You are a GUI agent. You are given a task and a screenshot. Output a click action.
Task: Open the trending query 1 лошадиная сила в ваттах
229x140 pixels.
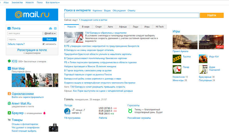[x=93, y=20]
